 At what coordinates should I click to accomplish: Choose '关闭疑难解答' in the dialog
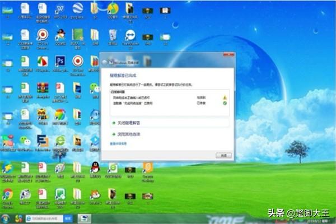(169, 123)
